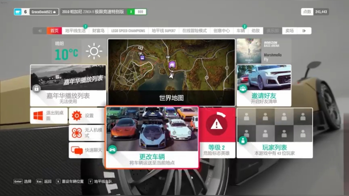Click the 10°C temperature reading
This screenshot has height=196, width=349.
click(66, 54)
